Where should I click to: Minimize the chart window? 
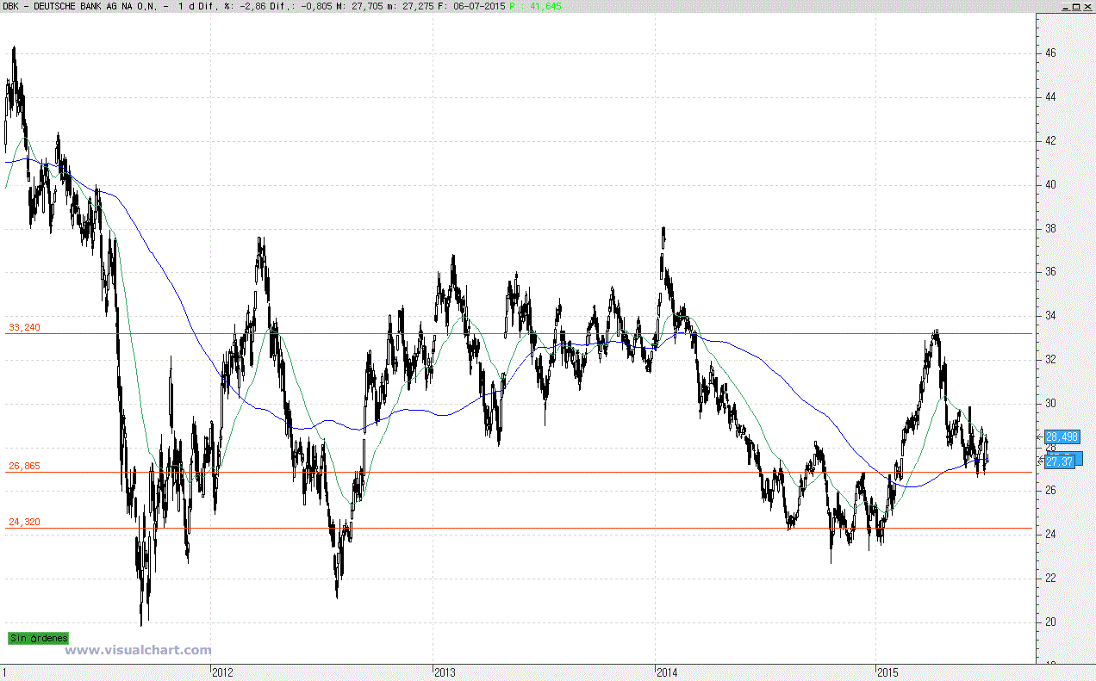[1065, 6]
